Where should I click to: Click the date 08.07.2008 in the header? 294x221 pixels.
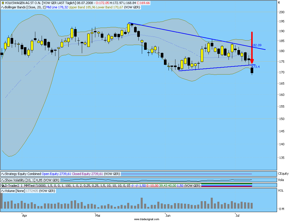pos(85,3)
